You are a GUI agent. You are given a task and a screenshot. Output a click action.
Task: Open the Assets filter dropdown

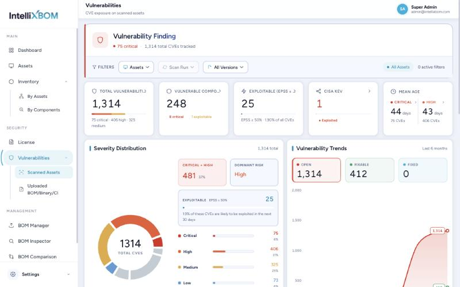[x=136, y=67]
